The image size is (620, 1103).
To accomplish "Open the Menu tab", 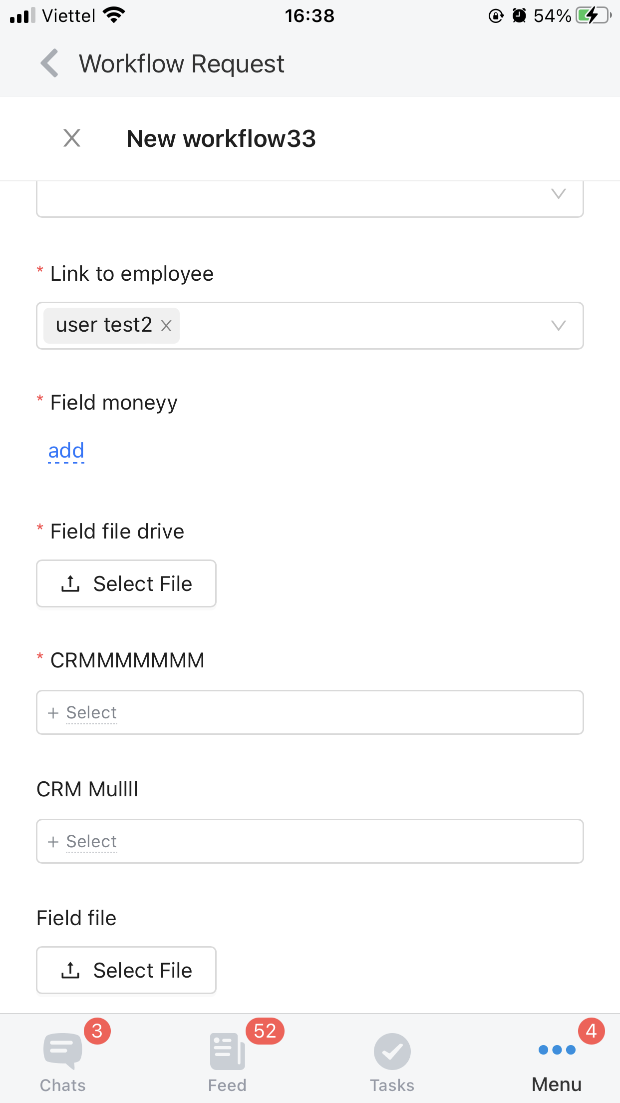I will (x=557, y=1059).
